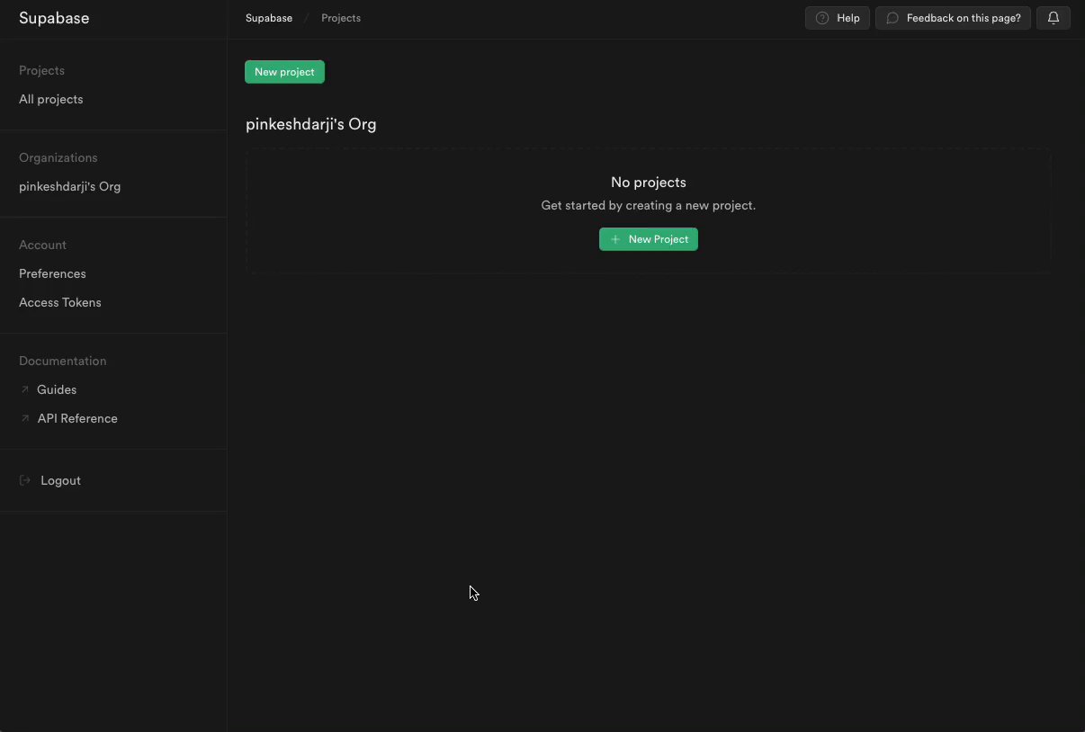Screen dimensions: 1085x732
Task: Click the speech bubble feedback icon
Action: (892, 18)
